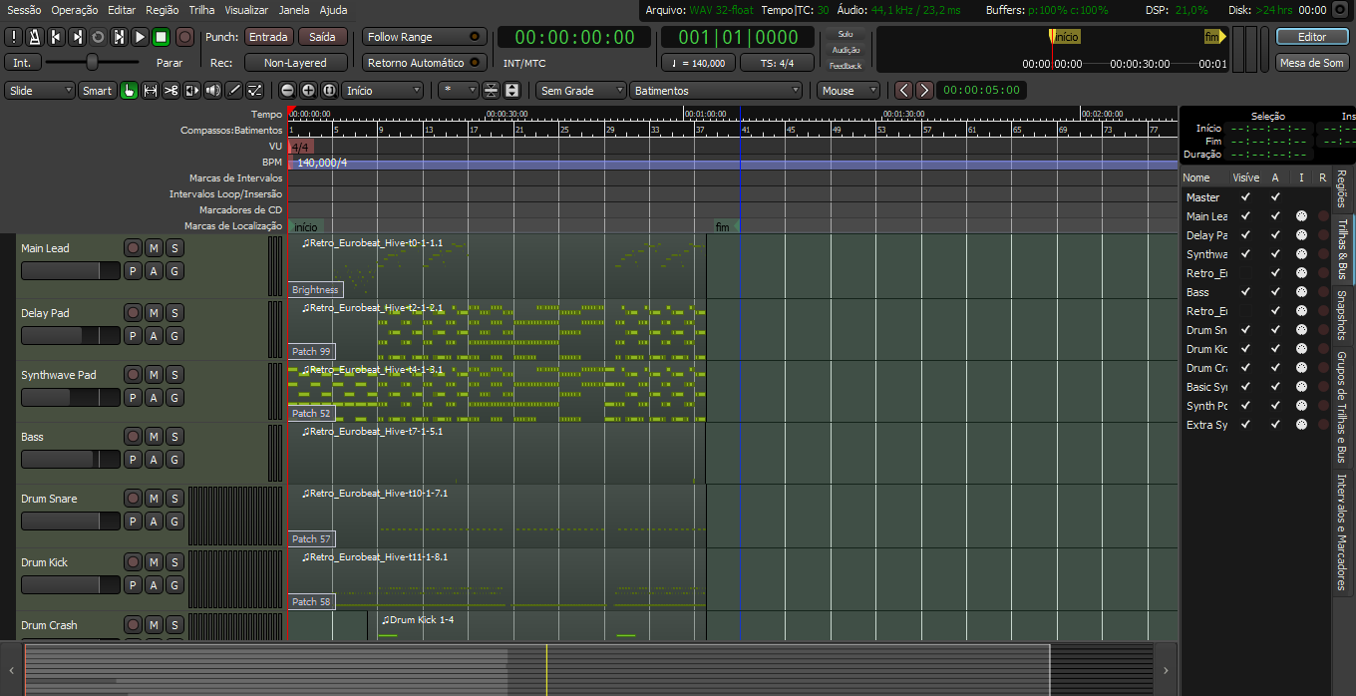Viewport: 1356px width, 696px height.
Task: Open the asterisk visible tracks dropdown
Action: 459,91
